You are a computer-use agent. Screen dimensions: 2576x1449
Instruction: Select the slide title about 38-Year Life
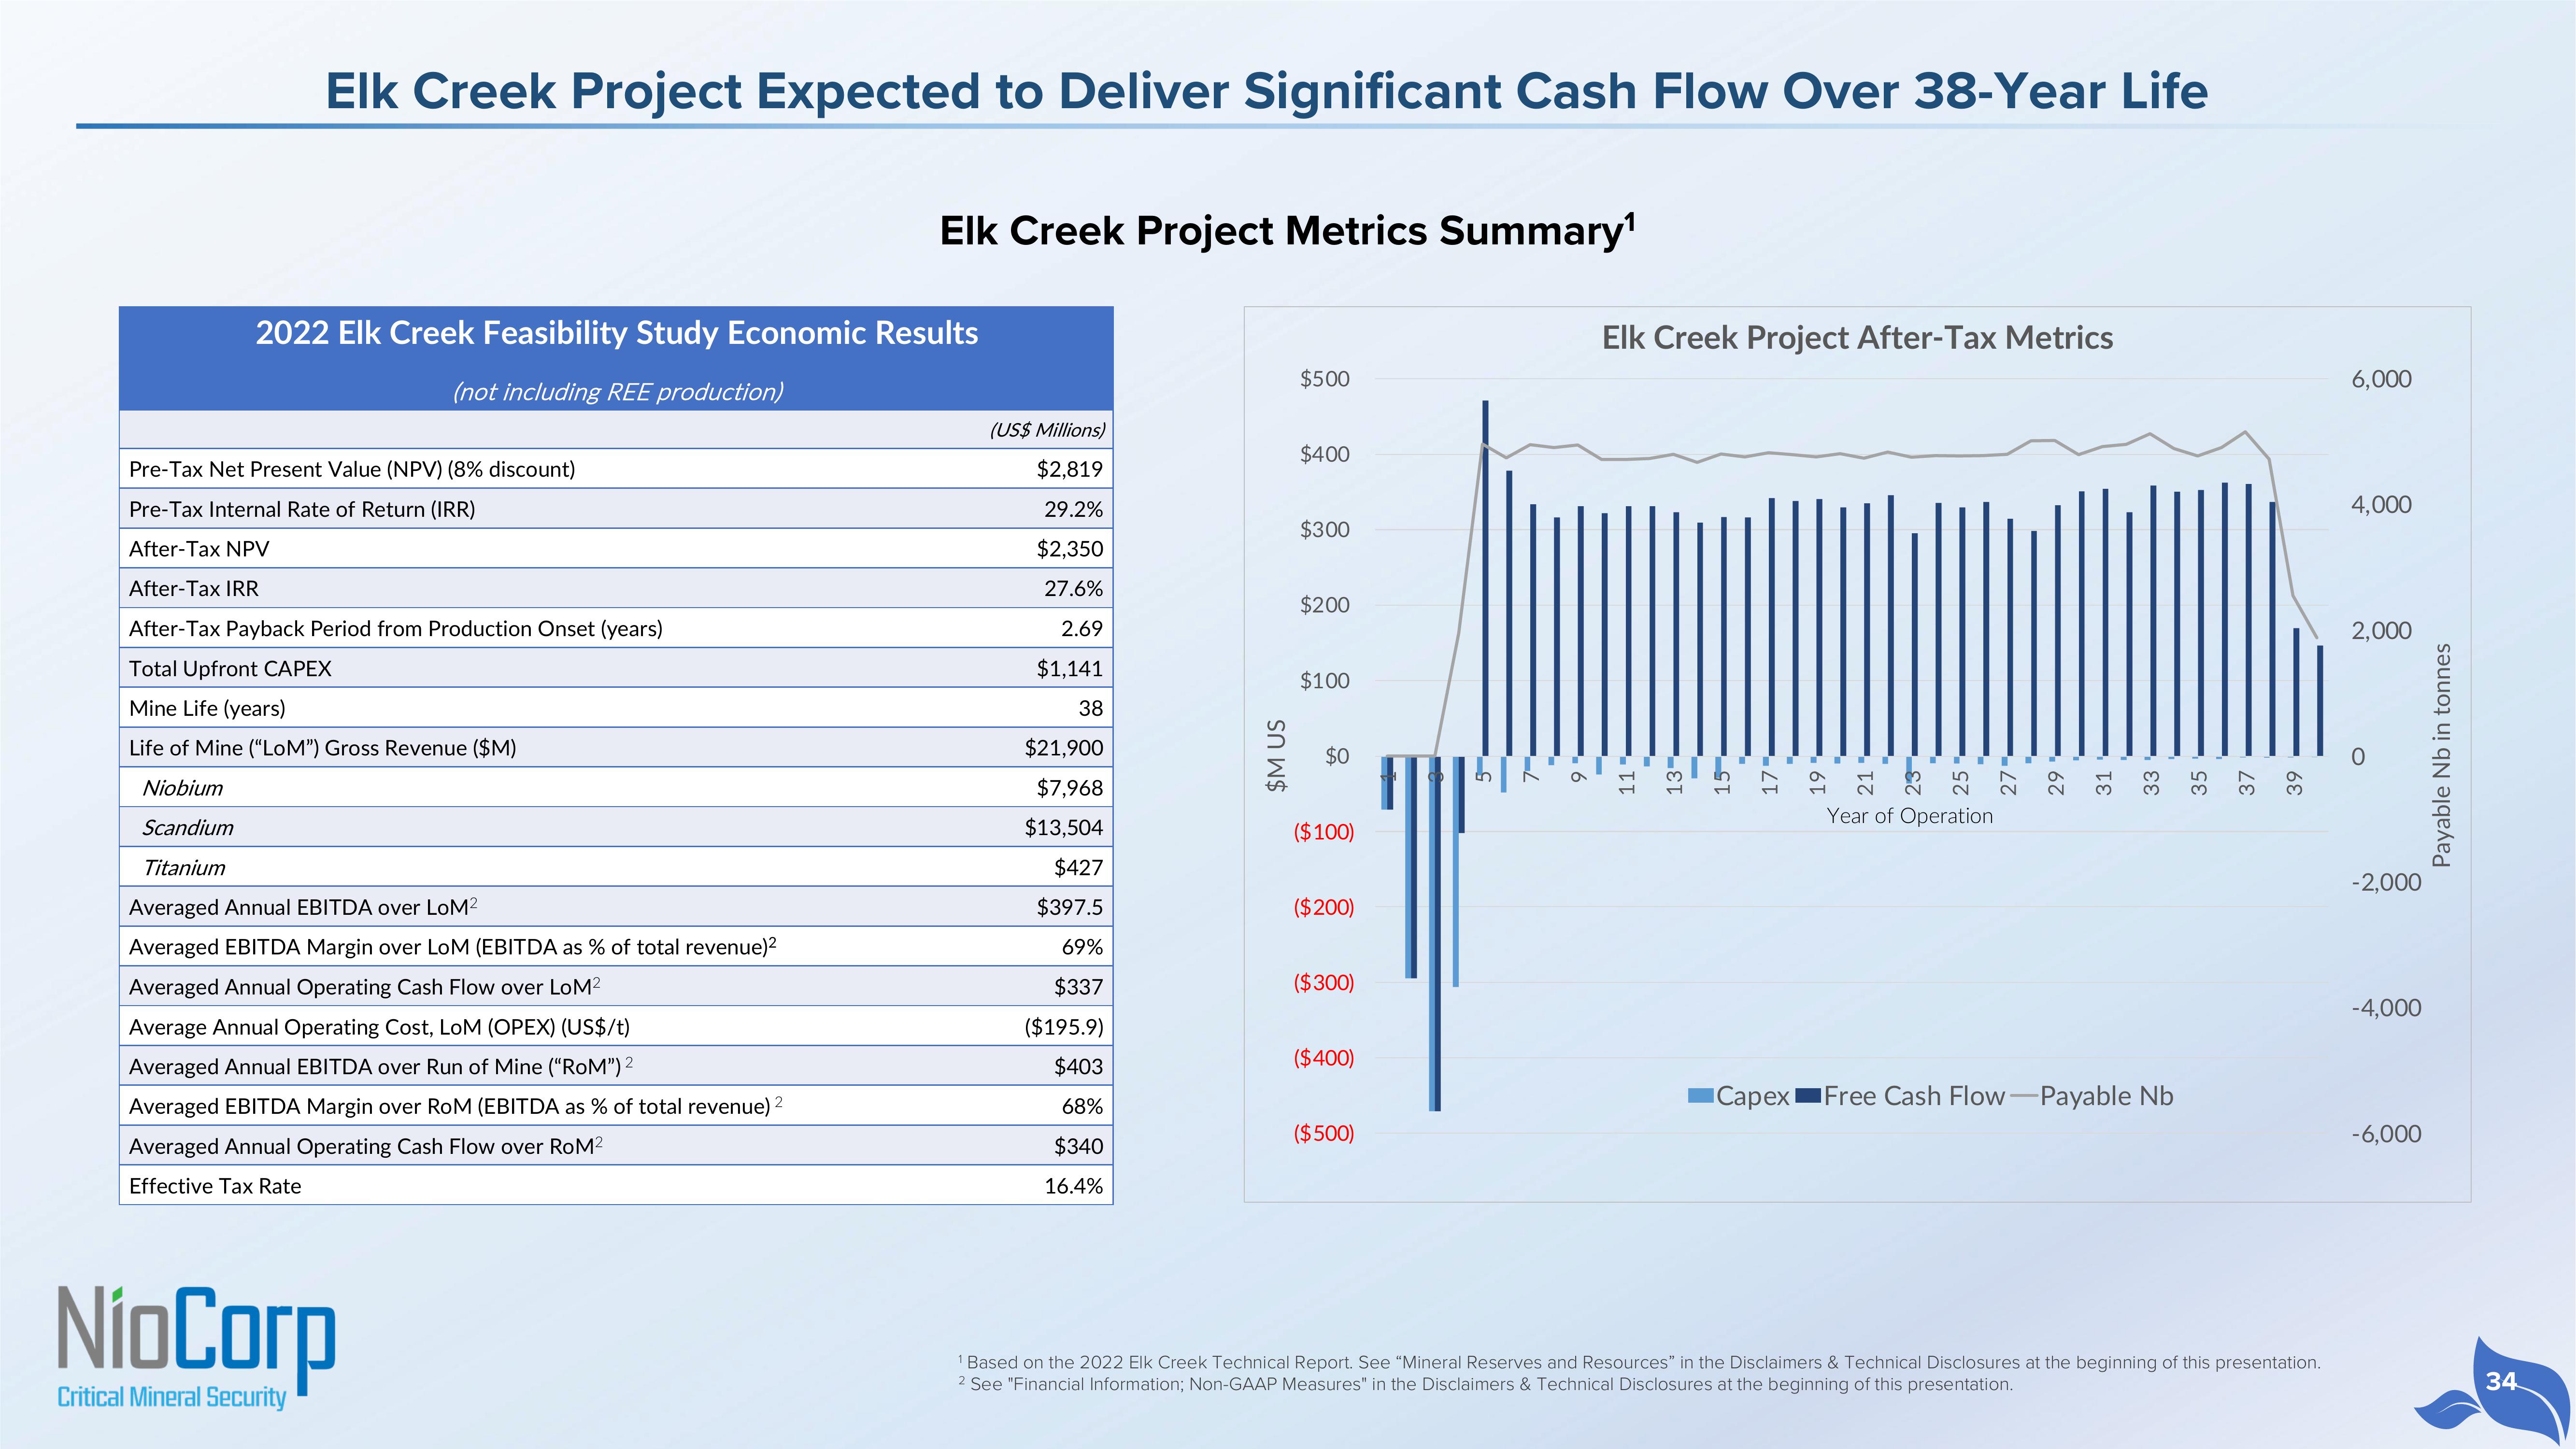(x=1266, y=91)
